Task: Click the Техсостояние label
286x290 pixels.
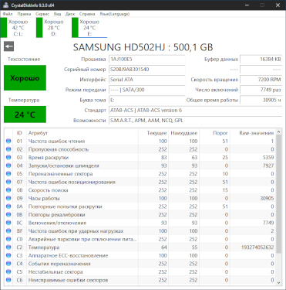Action: tap(24, 59)
